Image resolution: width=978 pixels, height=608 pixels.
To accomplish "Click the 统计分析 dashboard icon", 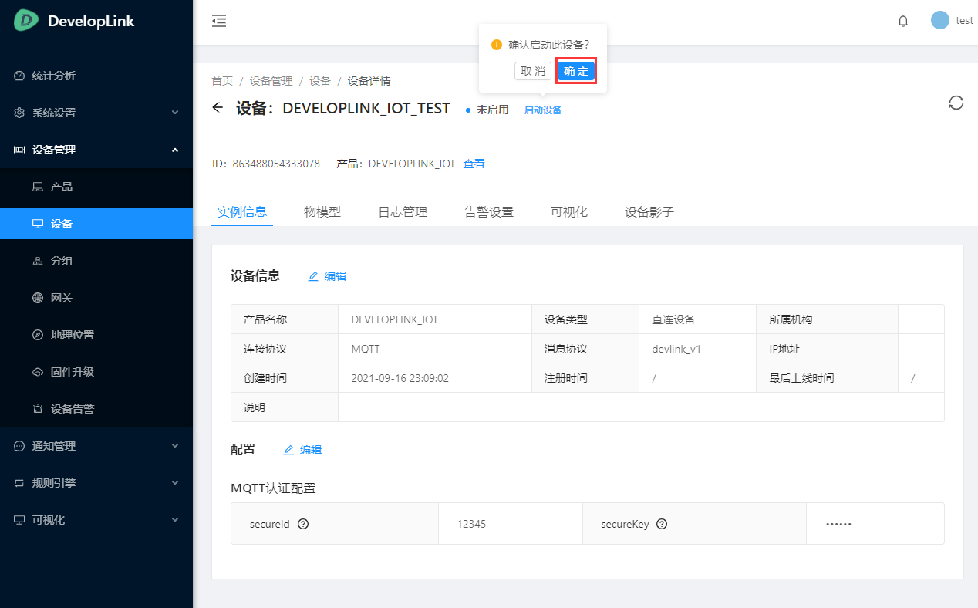I will pos(19,76).
